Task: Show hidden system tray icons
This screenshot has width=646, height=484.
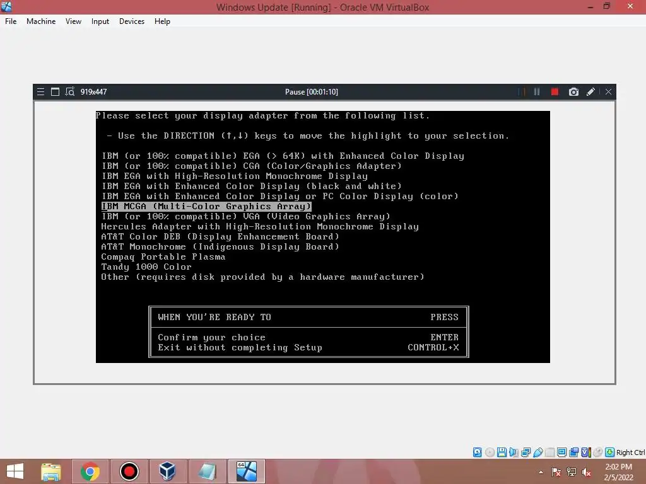Action: tap(541, 472)
